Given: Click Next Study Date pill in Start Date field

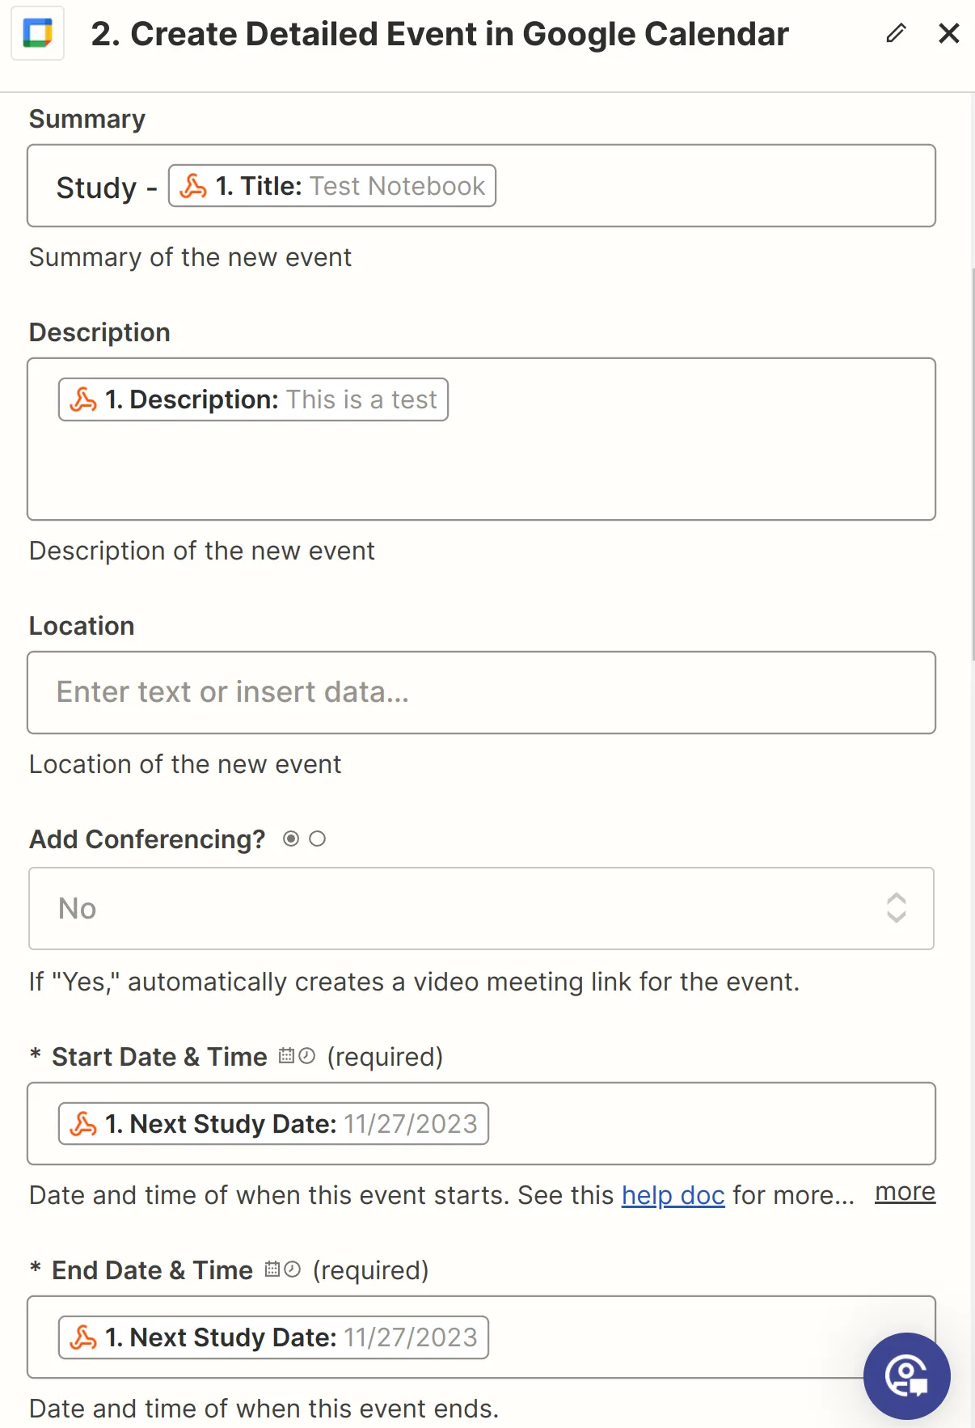Looking at the screenshot, I should [x=273, y=1124].
